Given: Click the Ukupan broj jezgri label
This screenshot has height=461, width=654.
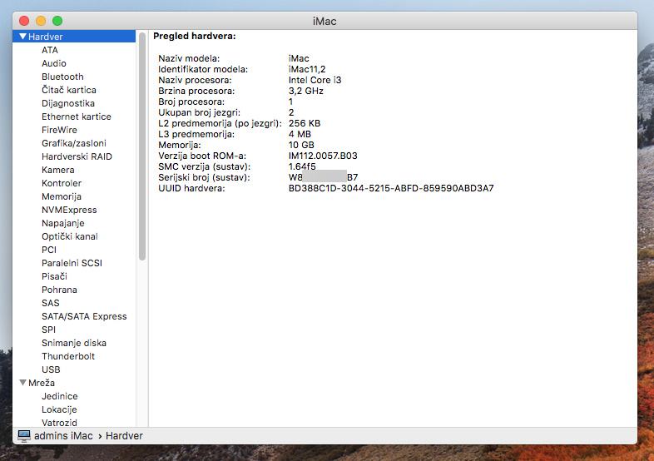Looking at the screenshot, I should (200, 112).
